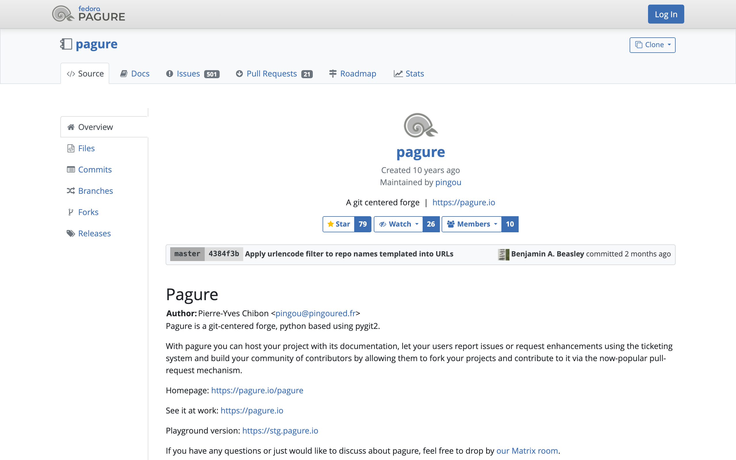736x460 pixels.
Task: Click the Fedora Pagure snail logo
Action: click(x=63, y=14)
